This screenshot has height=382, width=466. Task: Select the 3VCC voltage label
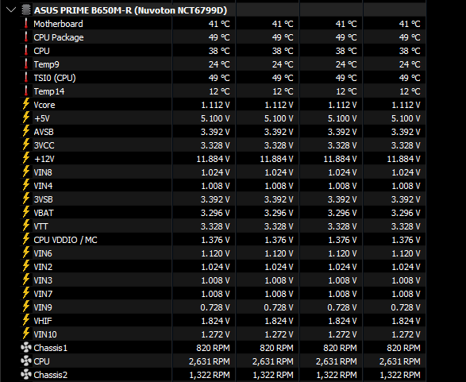tap(44, 145)
